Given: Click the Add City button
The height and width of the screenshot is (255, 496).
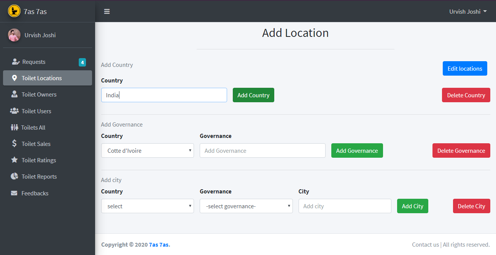Looking at the screenshot, I should (413, 206).
